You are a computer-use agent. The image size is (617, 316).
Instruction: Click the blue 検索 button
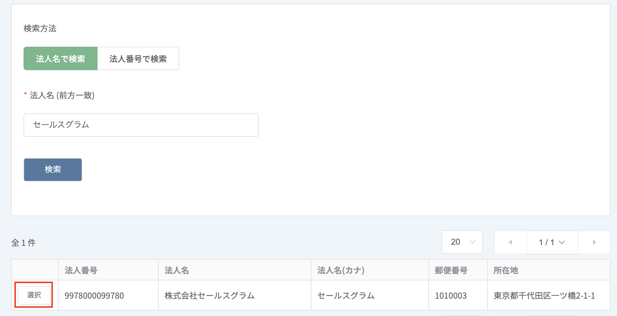coord(53,170)
